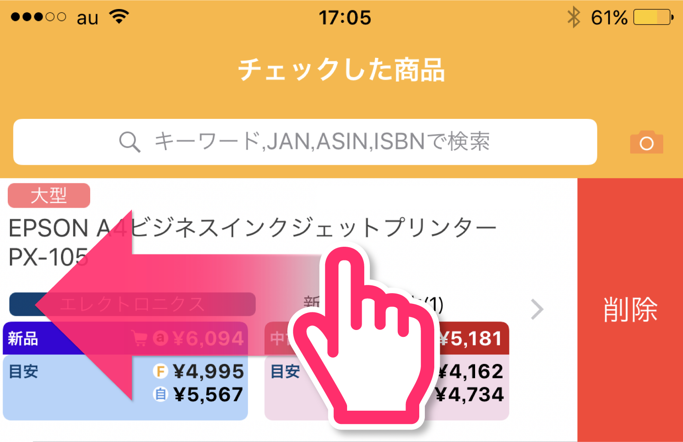Tap the Wi-Fi signal icon
The width and height of the screenshot is (683, 442).
(x=119, y=17)
